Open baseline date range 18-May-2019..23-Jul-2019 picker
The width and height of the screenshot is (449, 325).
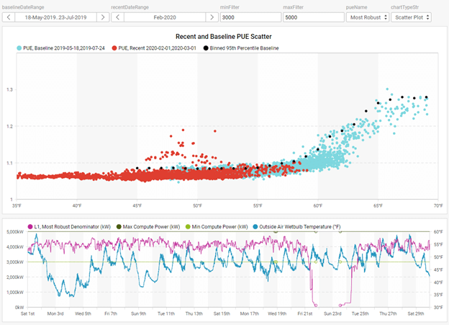click(x=55, y=17)
